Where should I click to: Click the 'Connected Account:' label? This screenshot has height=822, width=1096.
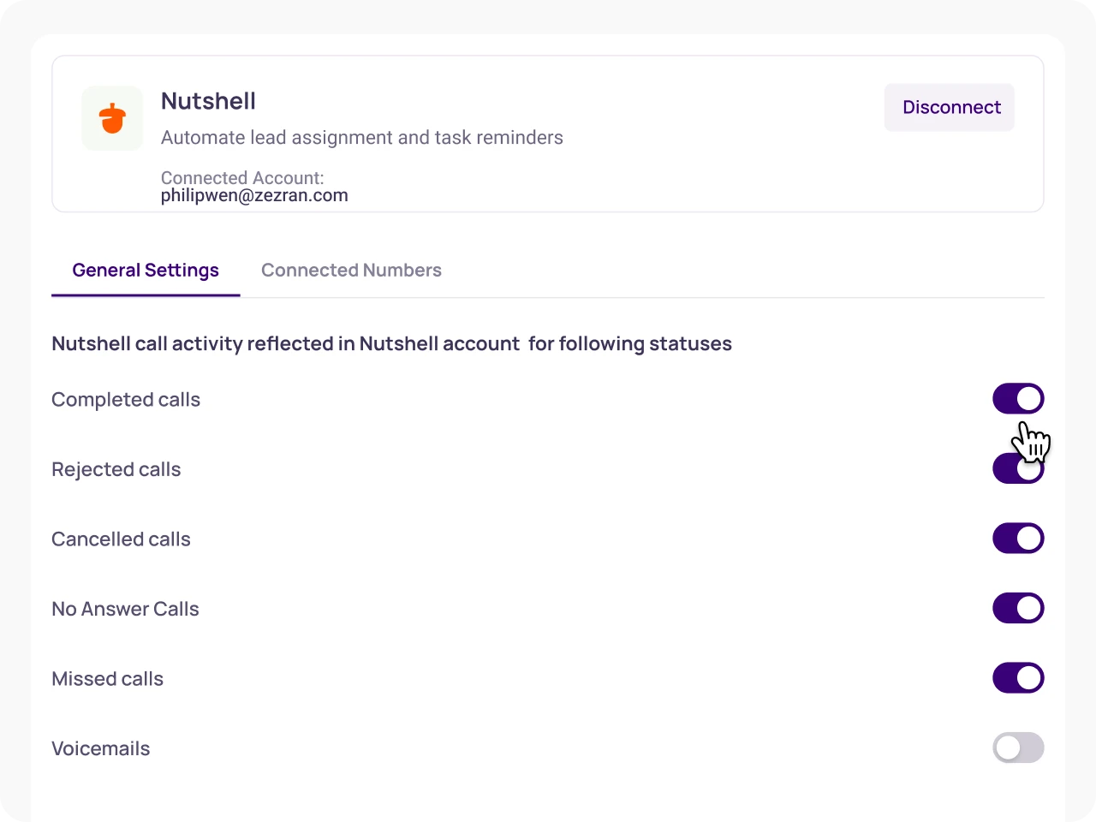tap(242, 177)
